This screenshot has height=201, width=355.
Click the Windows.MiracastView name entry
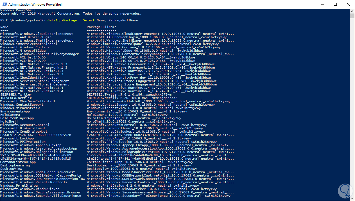coord(20,108)
